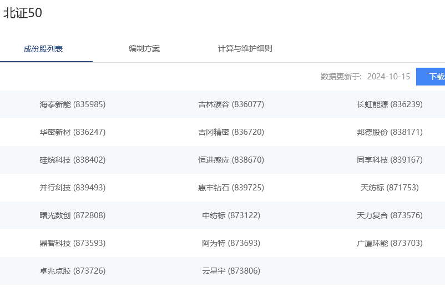
Task: Select 云星宇 (873806) entry
Action: (231, 271)
